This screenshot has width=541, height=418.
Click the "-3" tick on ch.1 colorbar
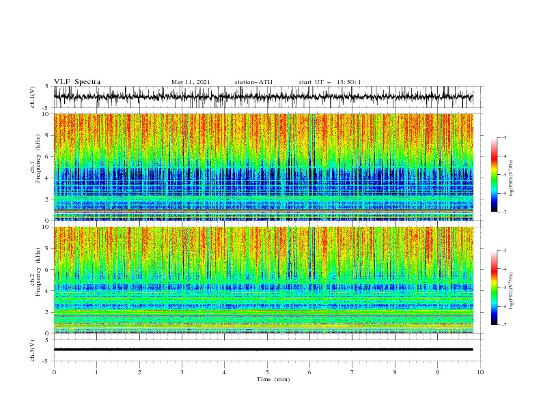(x=503, y=137)
